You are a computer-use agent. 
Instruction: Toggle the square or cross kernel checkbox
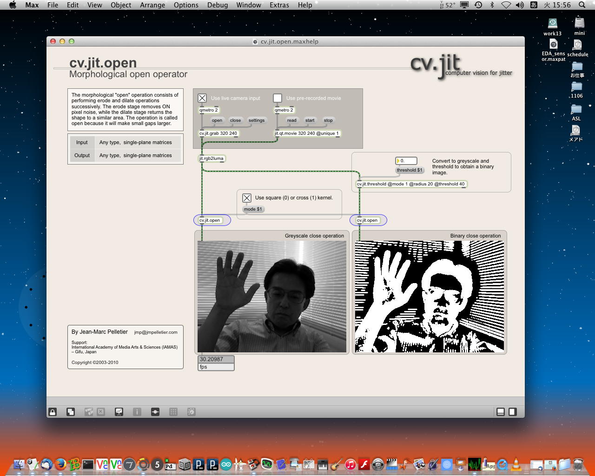coord(247,198)
